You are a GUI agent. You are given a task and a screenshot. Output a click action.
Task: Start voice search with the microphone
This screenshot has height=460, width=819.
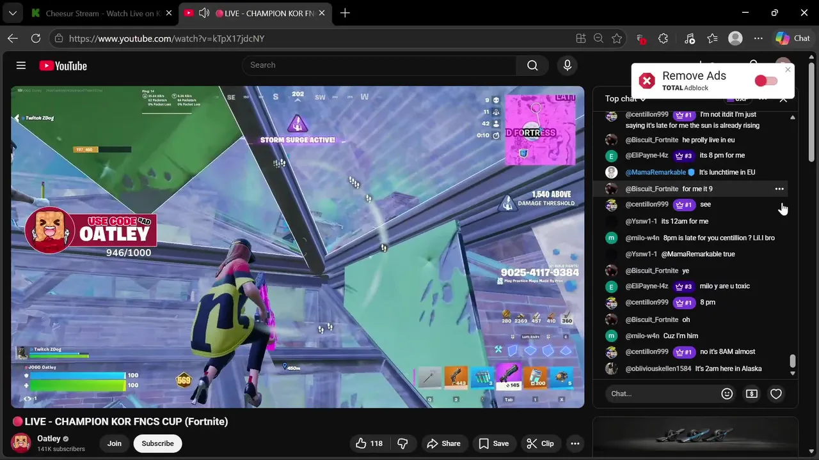pos(567,65)
